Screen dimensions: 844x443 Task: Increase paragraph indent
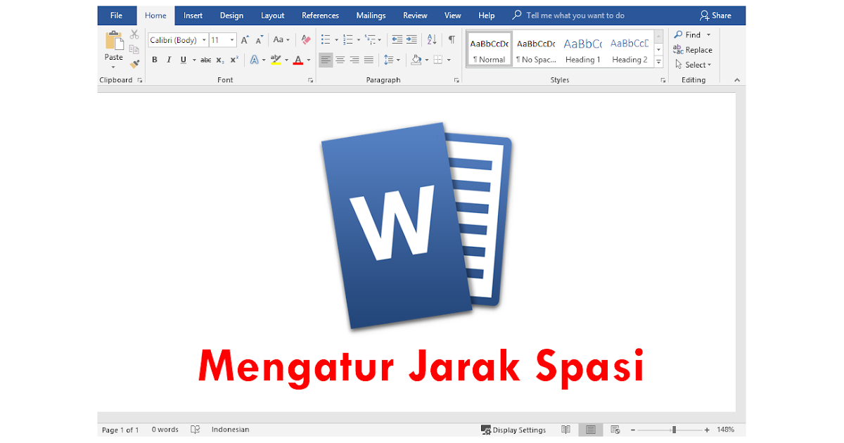coord(412,40)
